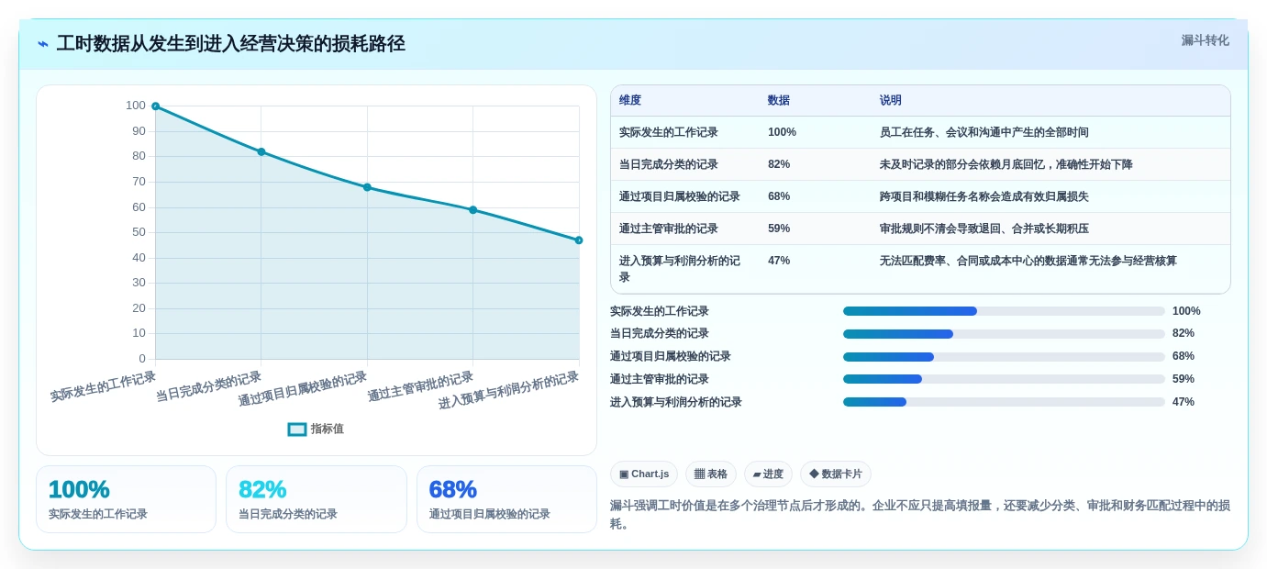The height and width of the screenshot is (569, 1267).
Task: Click description 审批规则不清会导致退回、合并或长期积压
Action: (984, 229)
